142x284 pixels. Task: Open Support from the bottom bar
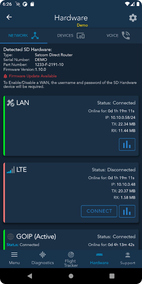point(128,259)
